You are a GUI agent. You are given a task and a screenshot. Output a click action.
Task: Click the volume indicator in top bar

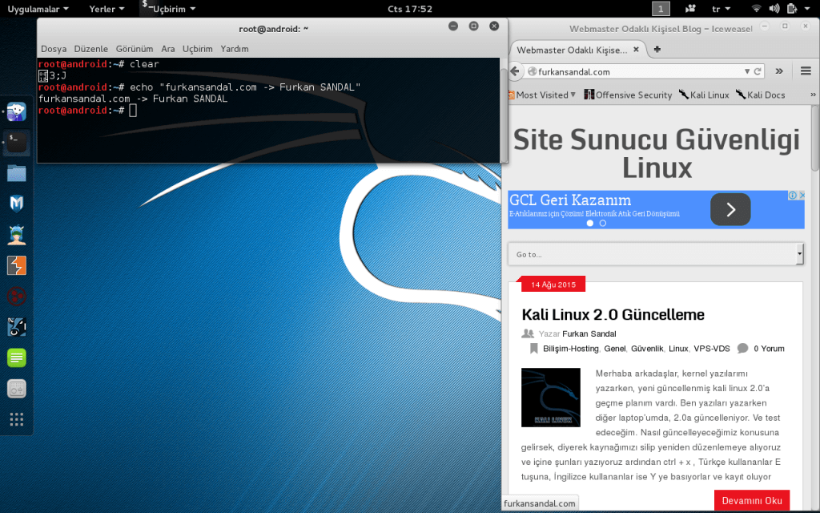coord(774,9)
